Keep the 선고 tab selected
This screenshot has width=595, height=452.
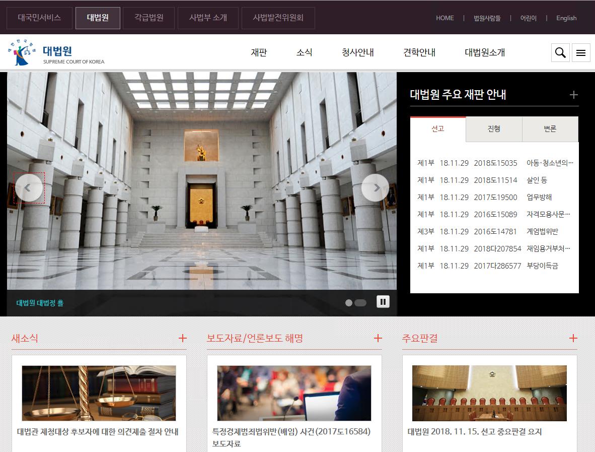(438, 129)
